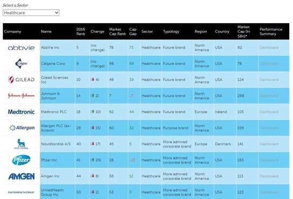Viewport: 293px width, 199px height.
Task: Open the Dashboard link for NovoNordisk A/S
Action: pyautogui.click(x=269, y=144)
